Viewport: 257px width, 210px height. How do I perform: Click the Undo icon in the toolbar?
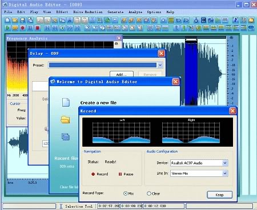coord(39,20)
